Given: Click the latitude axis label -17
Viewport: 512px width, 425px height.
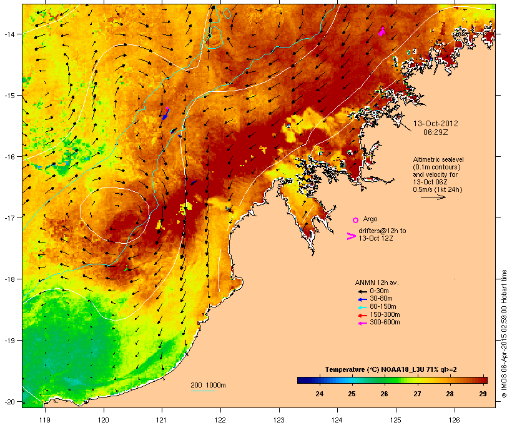Looking at the screenshot, I should point(9,217).
